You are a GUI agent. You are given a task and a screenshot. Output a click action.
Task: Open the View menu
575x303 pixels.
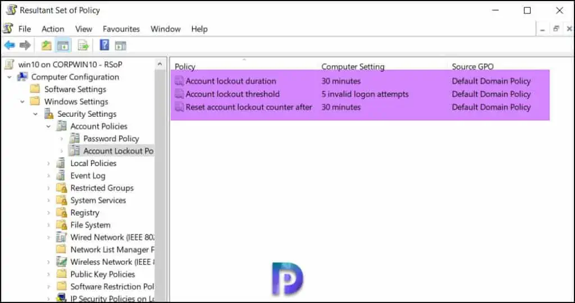click(x=84, y=29)
